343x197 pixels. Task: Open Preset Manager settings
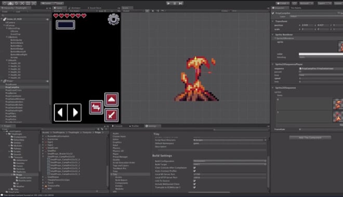coord(120,157)
